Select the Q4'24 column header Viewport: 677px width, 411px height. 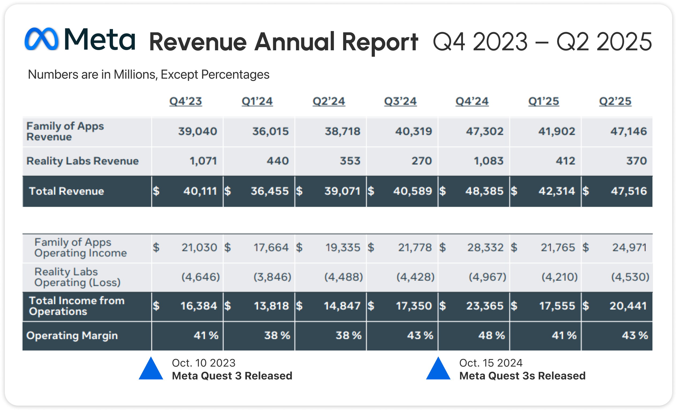point(473,101)
